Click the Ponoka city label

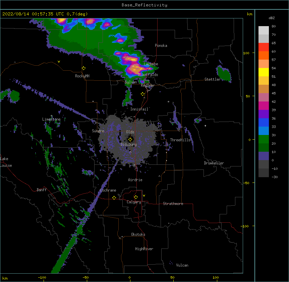(x=161, y=46)
